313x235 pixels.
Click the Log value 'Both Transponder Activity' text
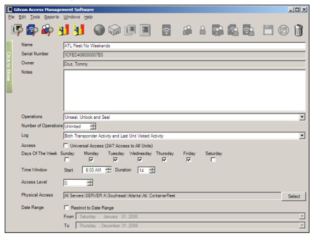click(114, 136)
